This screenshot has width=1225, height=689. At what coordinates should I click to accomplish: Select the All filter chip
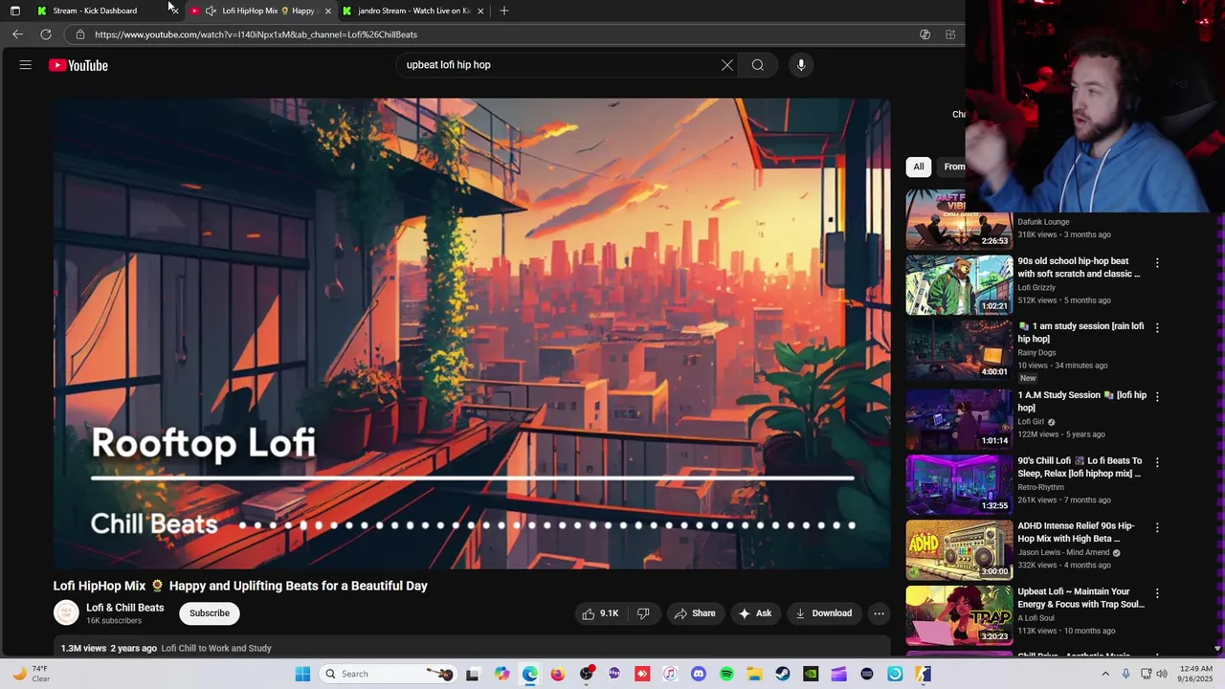(x=919, y=167)
